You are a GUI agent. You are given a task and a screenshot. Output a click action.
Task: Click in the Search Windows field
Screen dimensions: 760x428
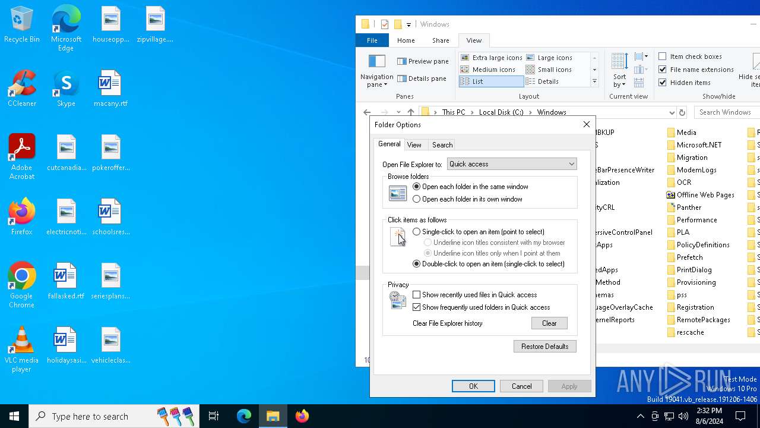click(x=727, y=112)
